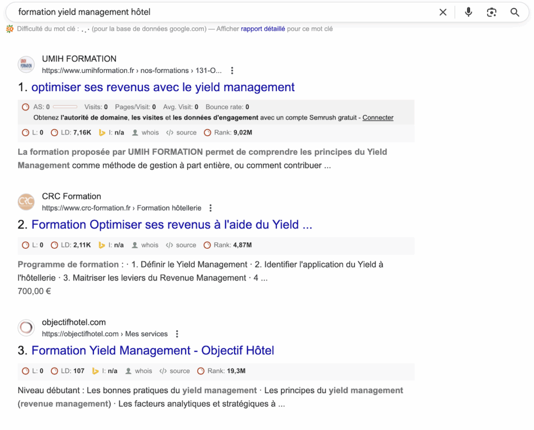Click the 'UMIH FORMATION' site name
Screen dimensions: 534x430
pos(79,59)
